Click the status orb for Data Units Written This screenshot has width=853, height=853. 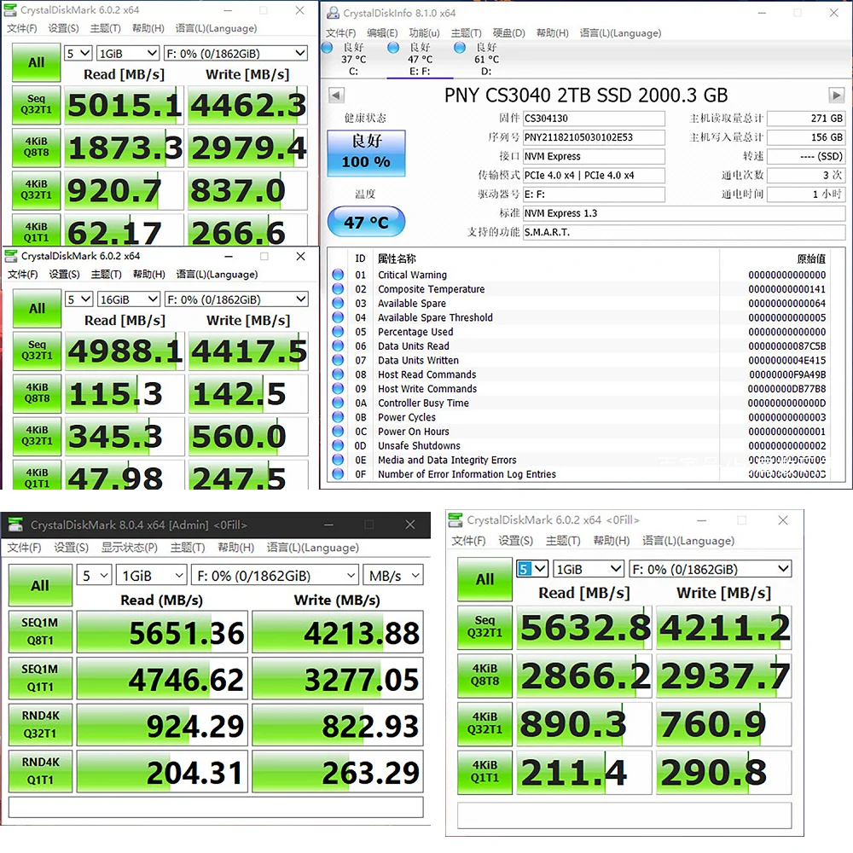pyautogui.click(x=338, y=360)
